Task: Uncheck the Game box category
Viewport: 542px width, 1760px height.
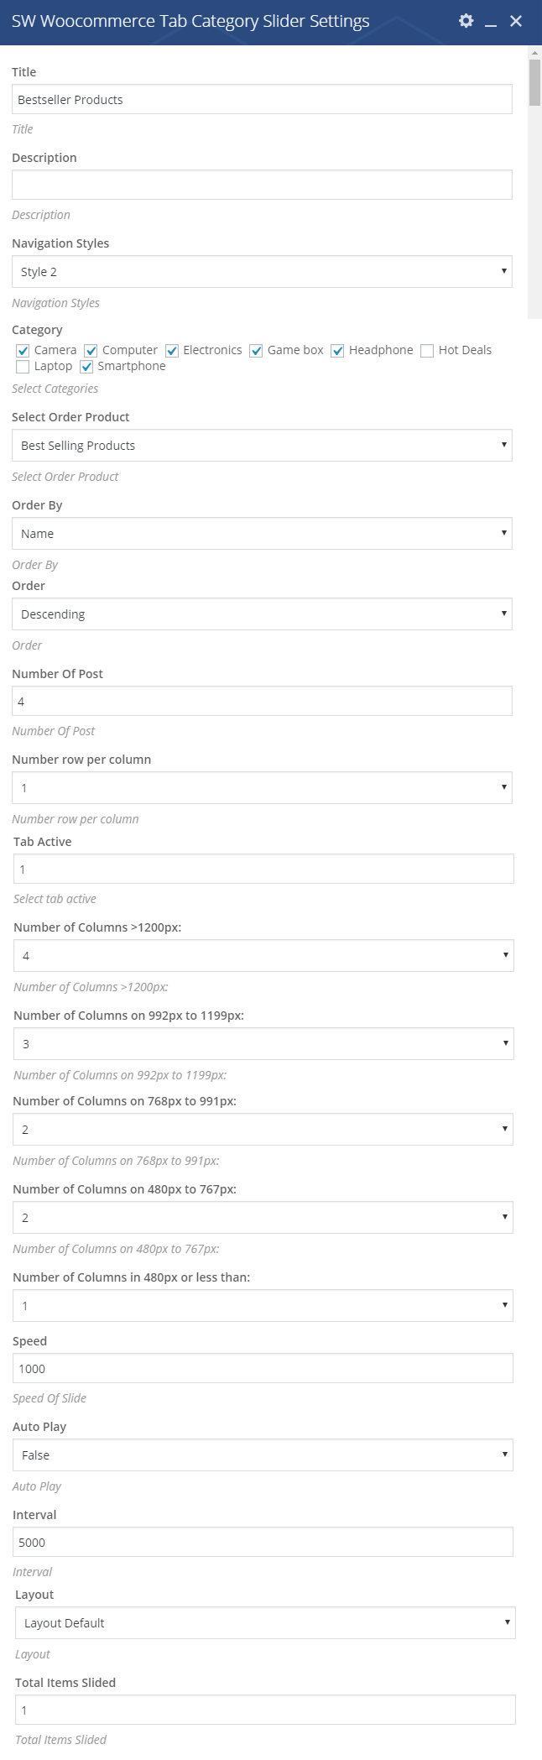Action: pos(256,351)
